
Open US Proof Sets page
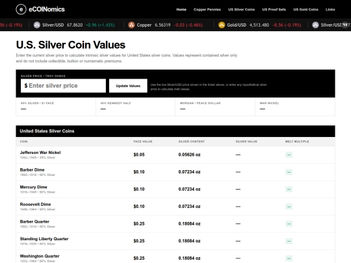[x=274, y=9]
